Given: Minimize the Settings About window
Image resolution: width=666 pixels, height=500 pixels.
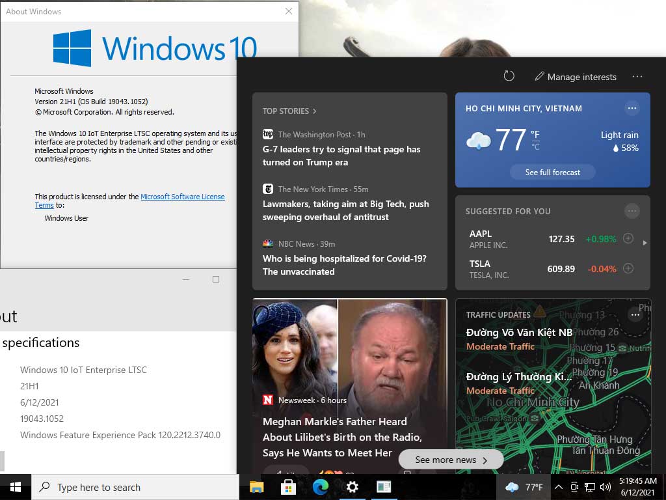Looking at the screenshot, I should [x=186, y=279].
